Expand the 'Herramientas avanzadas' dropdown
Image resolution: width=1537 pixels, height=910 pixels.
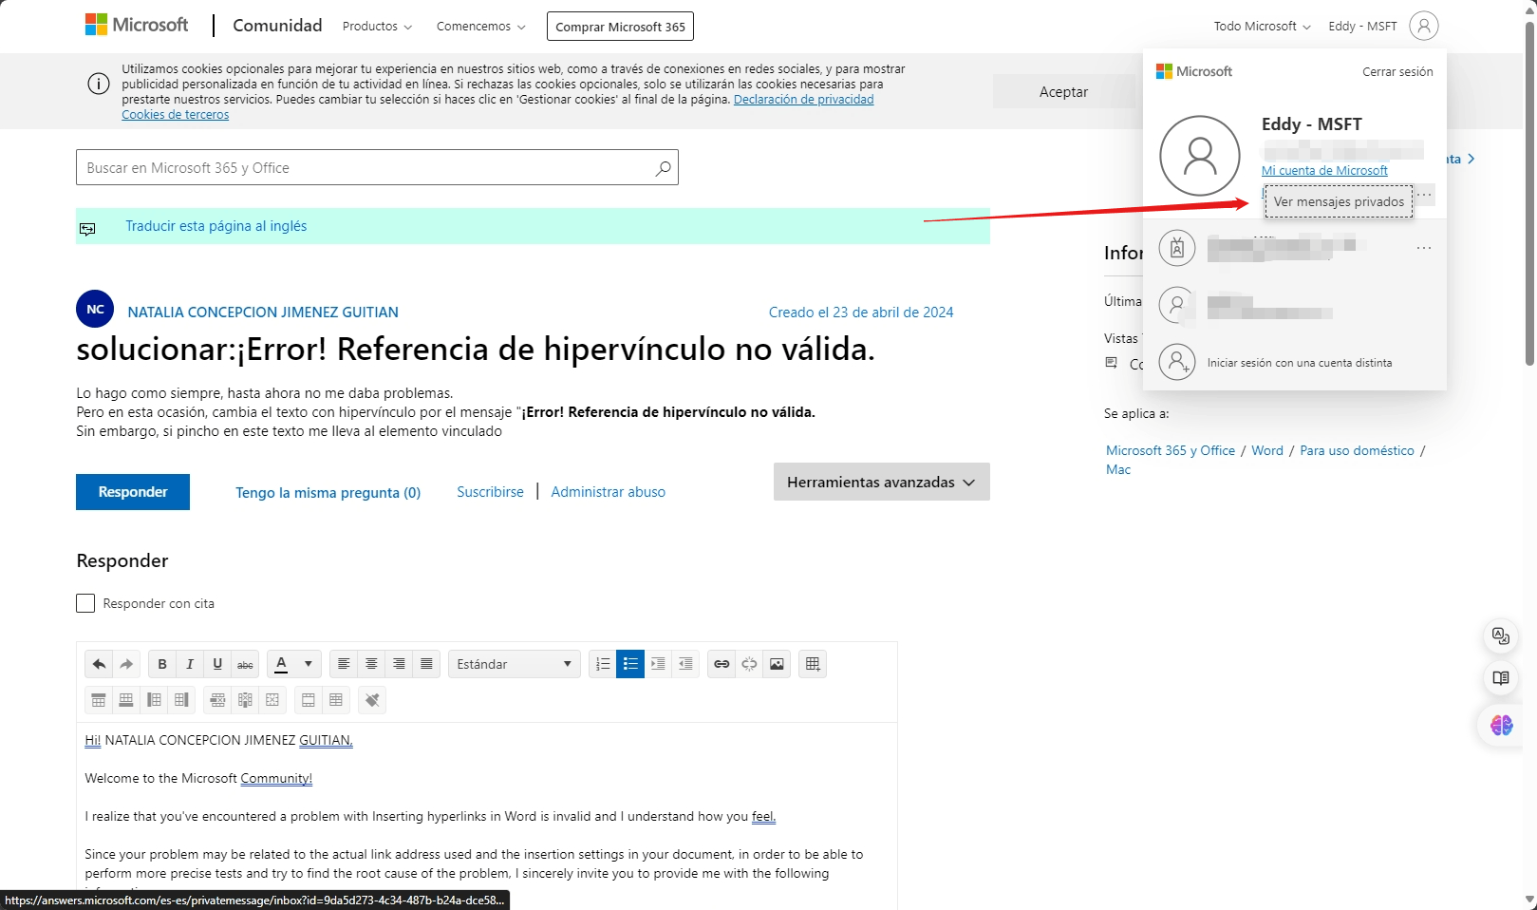click(x=882, y=482)
